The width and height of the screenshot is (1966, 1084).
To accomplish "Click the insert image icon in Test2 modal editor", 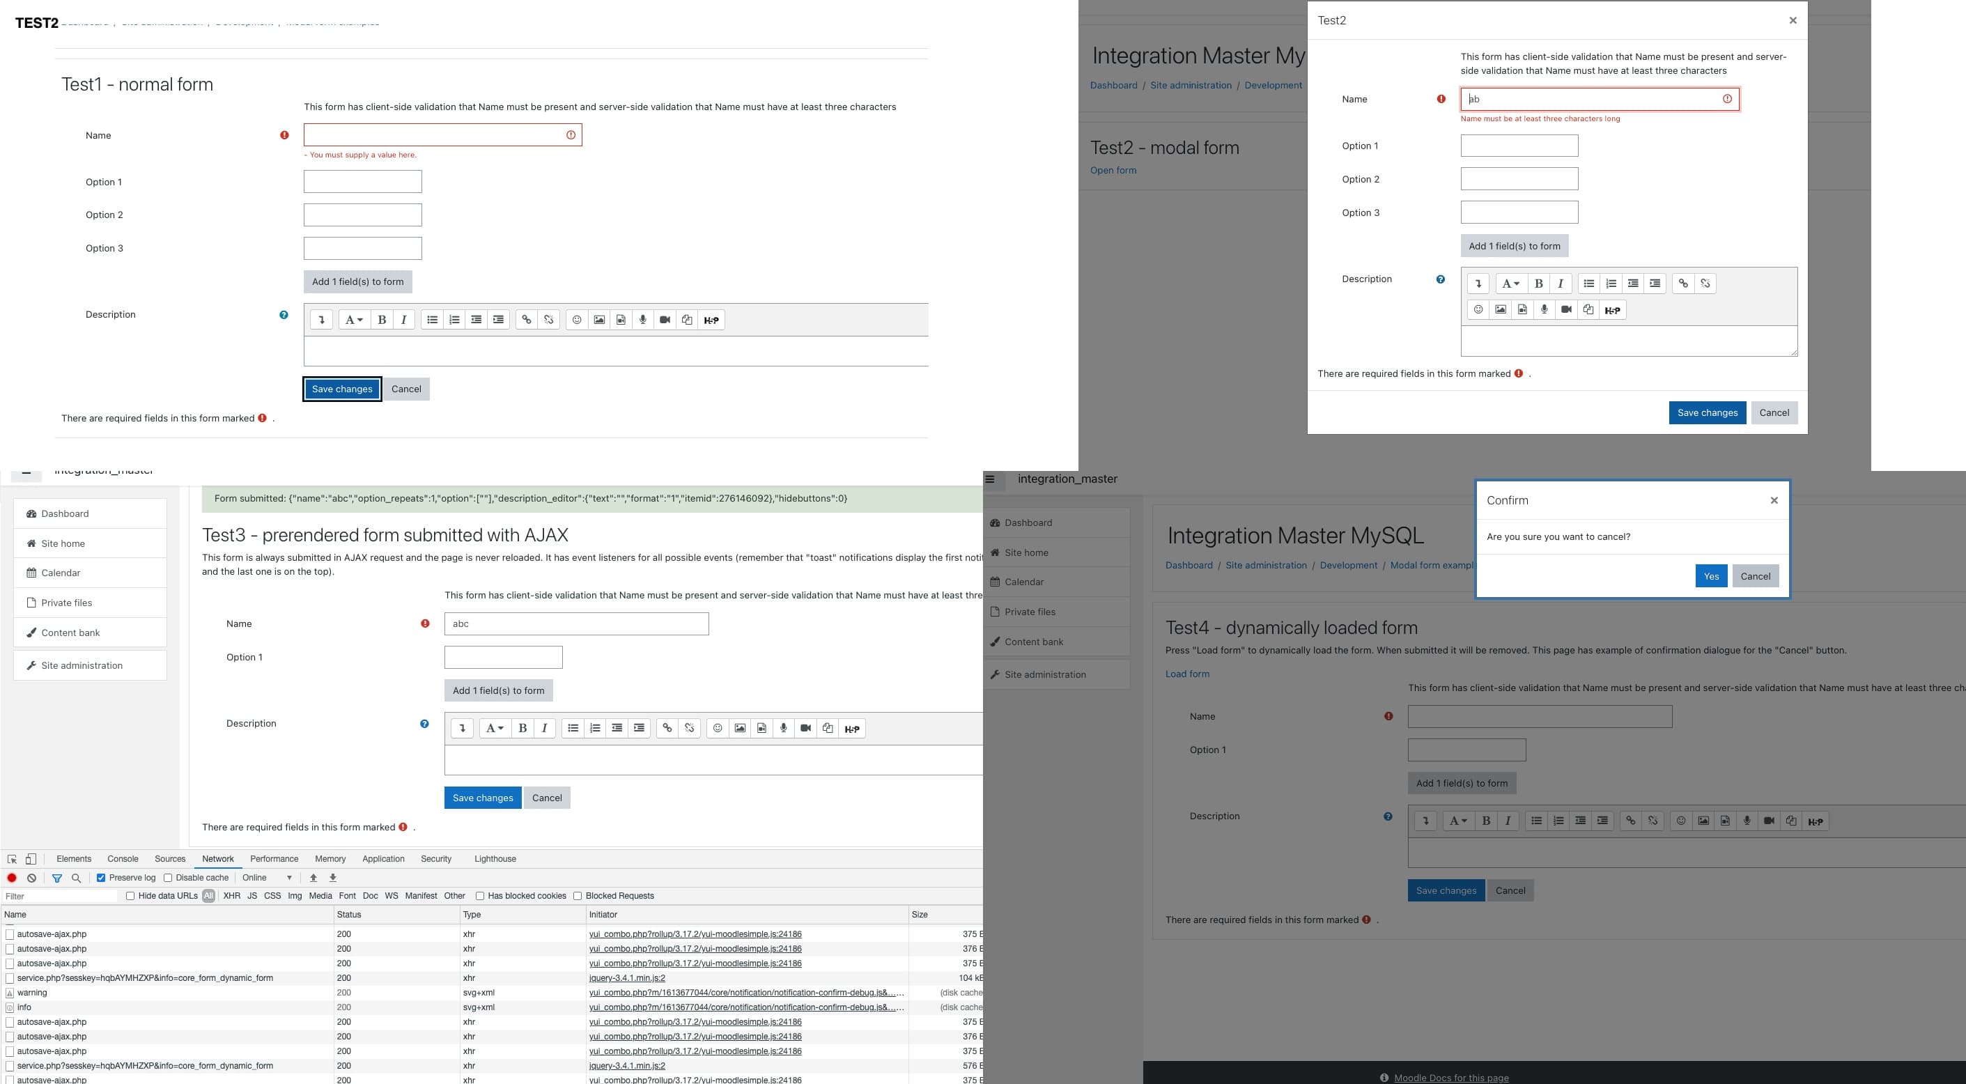I will [x=1501, y=309].
